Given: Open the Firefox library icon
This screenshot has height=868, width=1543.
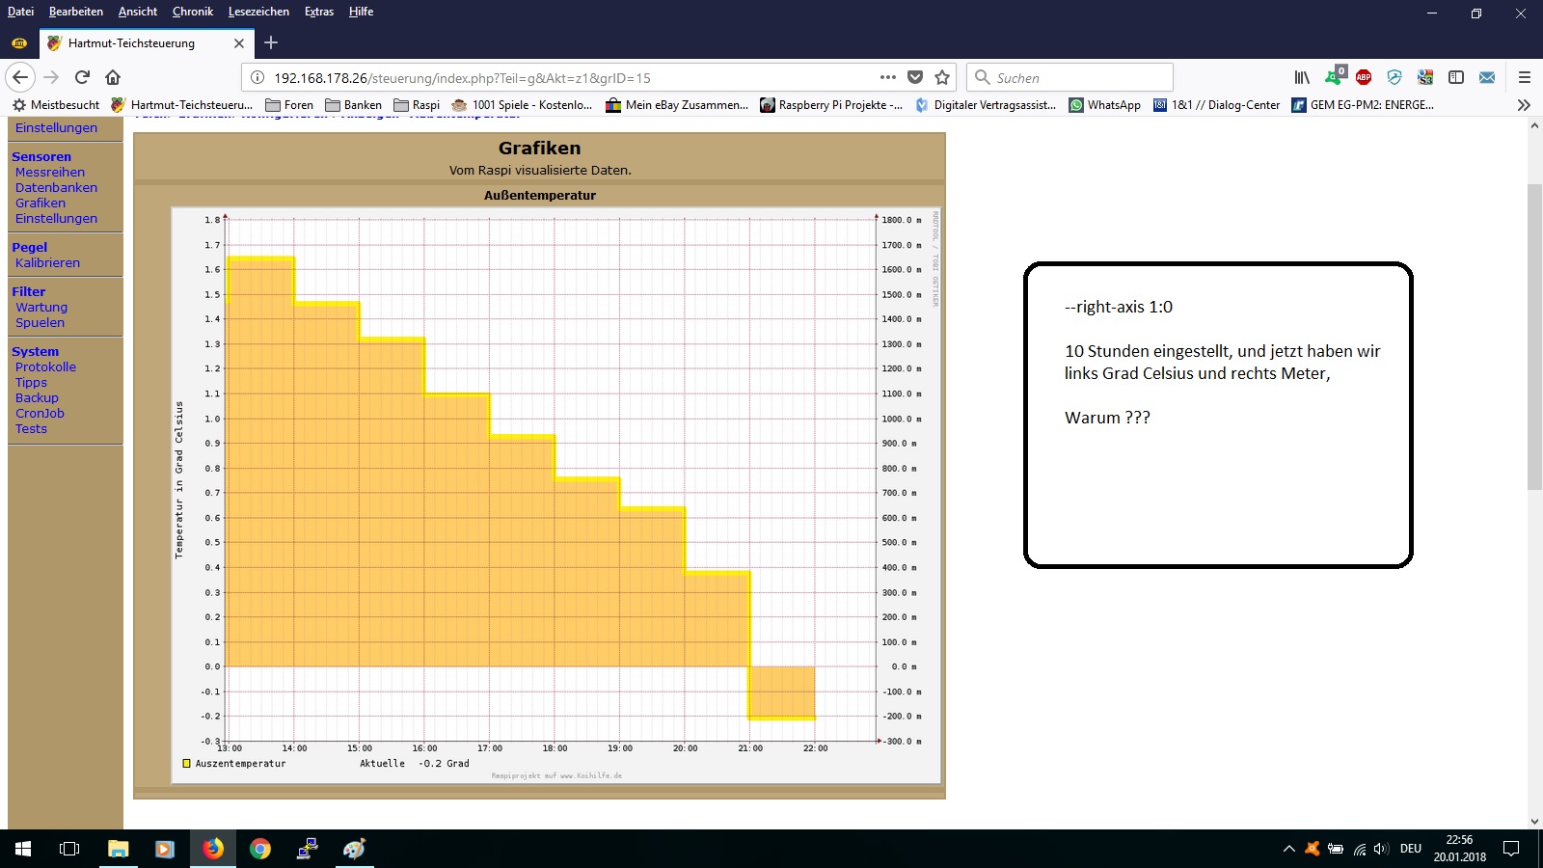Looking at the screenshot, I should pyautogui.click(x=1302, y=77).
